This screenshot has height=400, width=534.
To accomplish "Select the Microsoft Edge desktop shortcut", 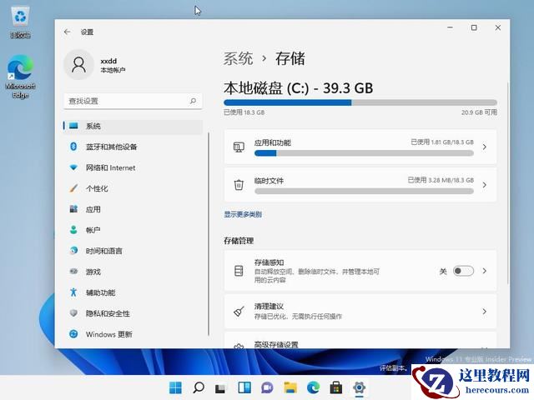I will pyautogui.click(x=20, y=77).
